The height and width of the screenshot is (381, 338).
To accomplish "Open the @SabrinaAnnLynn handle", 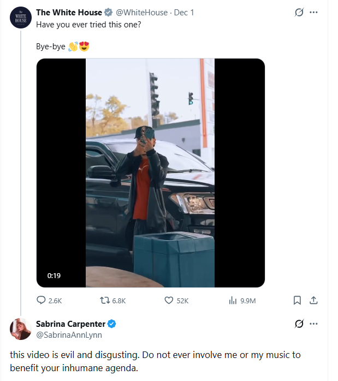I will [x=69, y=335].
